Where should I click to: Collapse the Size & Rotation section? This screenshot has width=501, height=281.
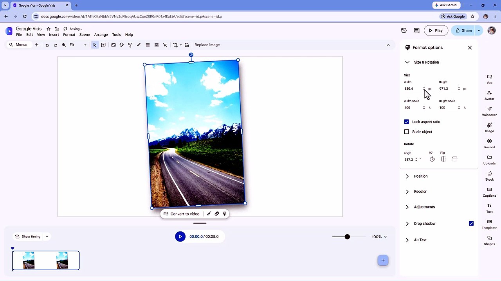407,62
